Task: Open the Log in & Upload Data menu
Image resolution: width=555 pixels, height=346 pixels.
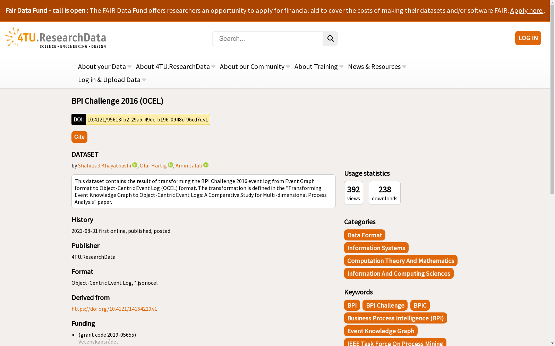Action: pyautogui.click(x=109, y=80)
